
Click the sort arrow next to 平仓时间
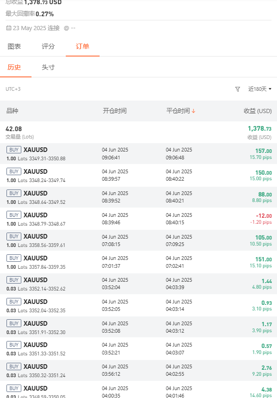[x=194, y=111]
